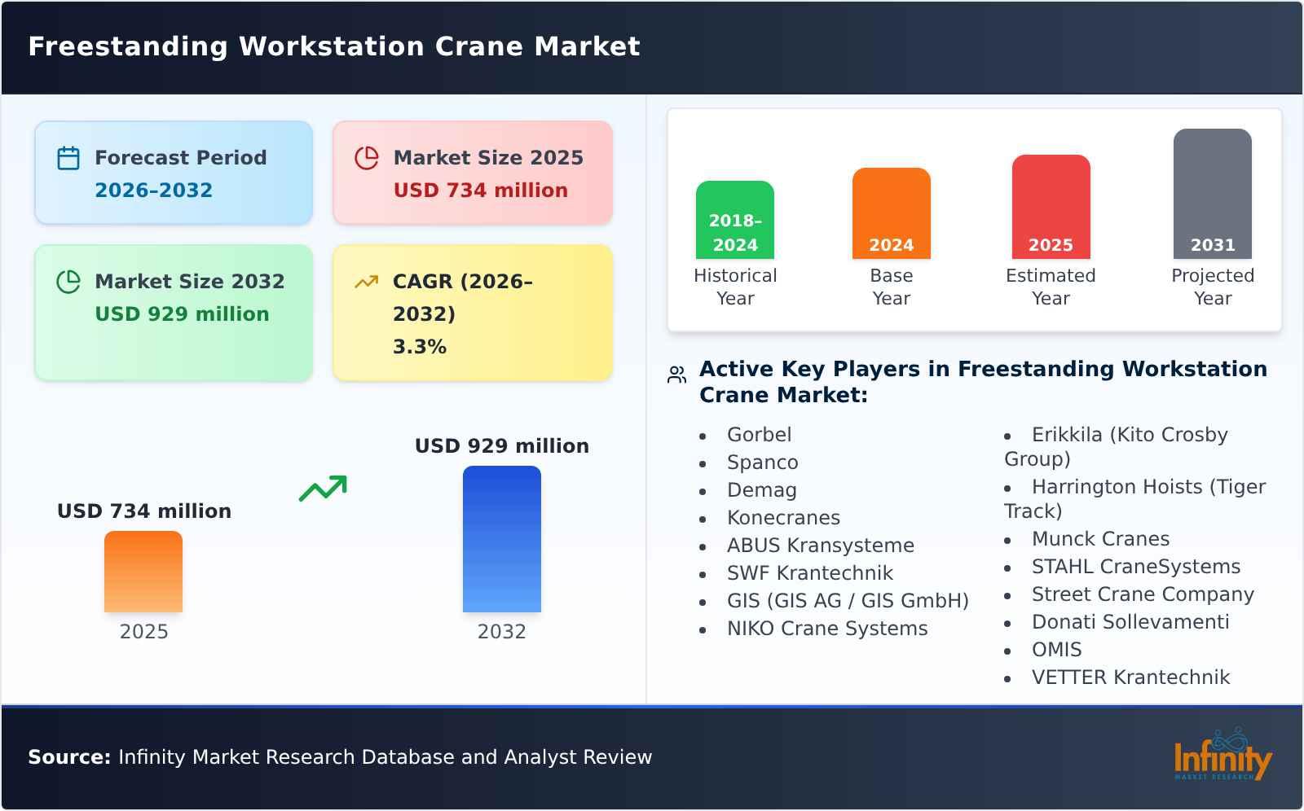Select the key players group icon
Screen dimensions: 1304x811
[x=675, y=374]
